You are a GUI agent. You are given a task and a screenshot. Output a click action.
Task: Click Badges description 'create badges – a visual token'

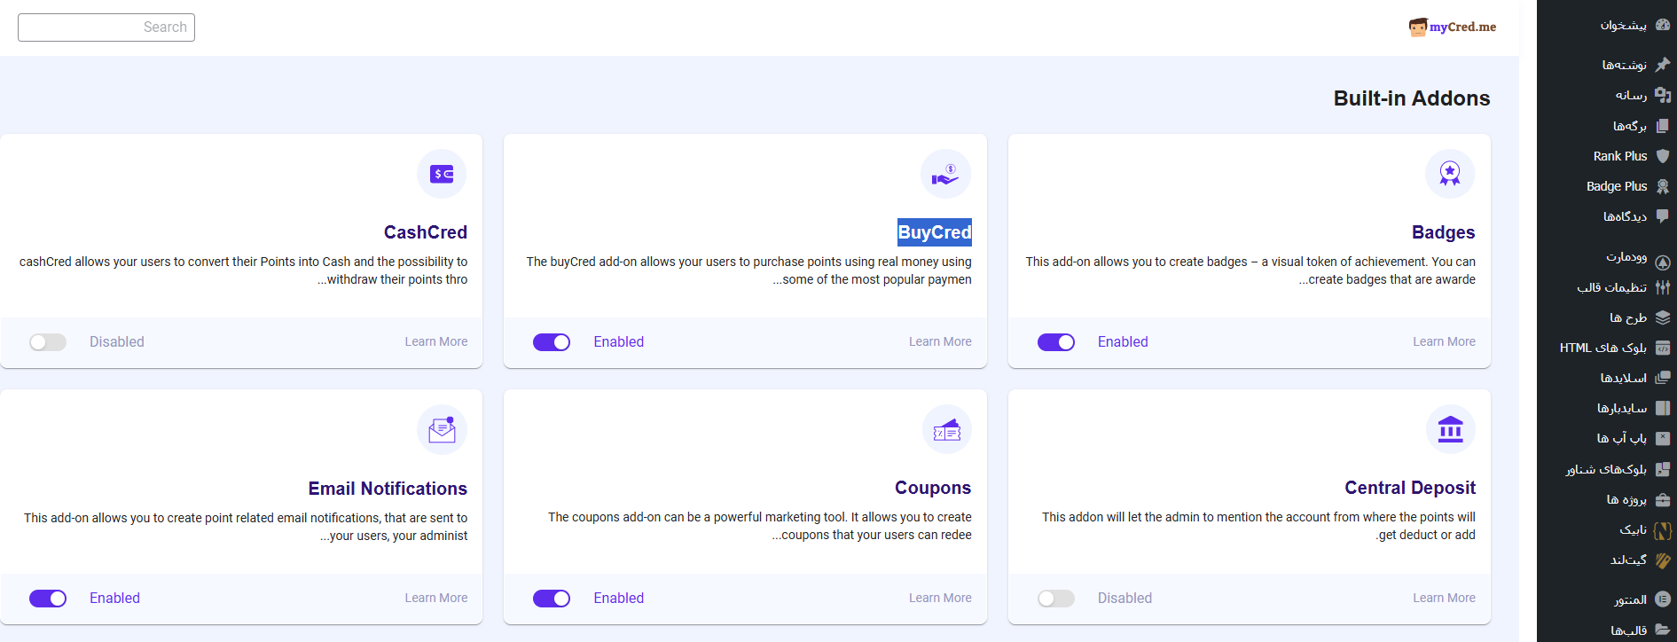tap(1250, 270)
